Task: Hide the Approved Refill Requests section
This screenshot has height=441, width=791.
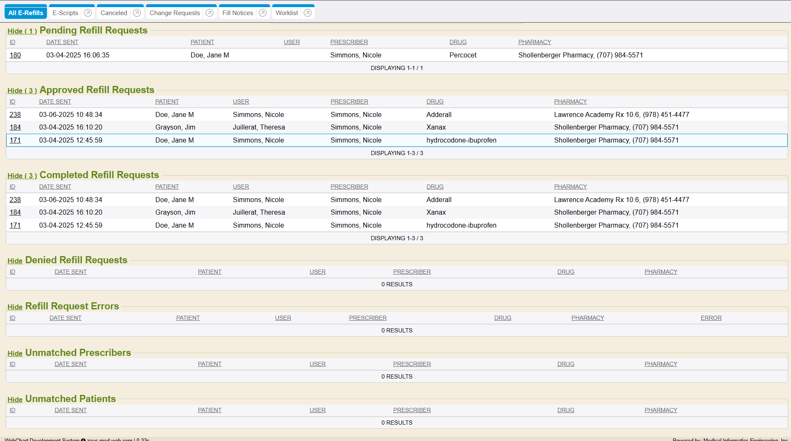Action: tap(22, 91)
